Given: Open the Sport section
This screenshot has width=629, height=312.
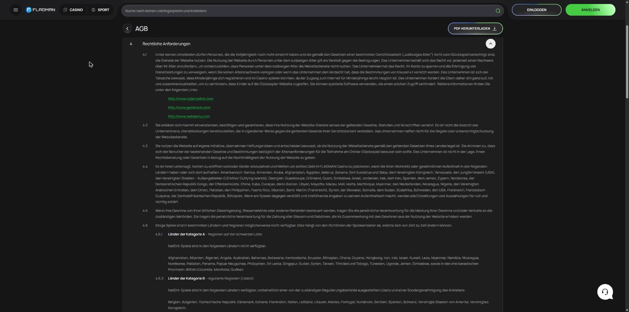Looking at the screenshot, I should click(100, 10).
